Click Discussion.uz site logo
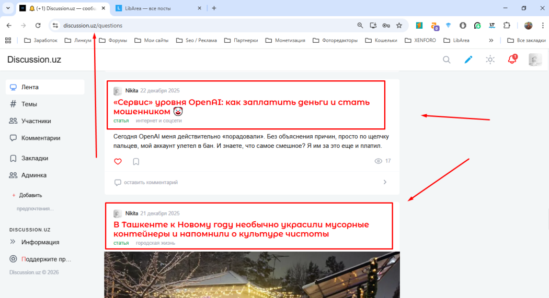Viewport: 549px width, 298px height. (34, 59)
